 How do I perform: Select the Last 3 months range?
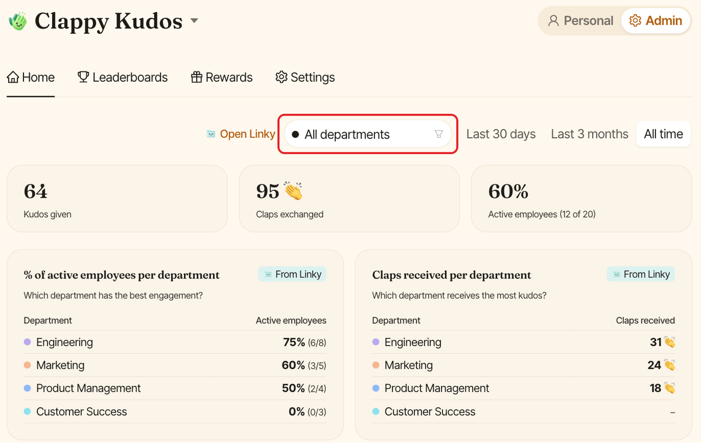pyautogui.click(x=589, y=134)
